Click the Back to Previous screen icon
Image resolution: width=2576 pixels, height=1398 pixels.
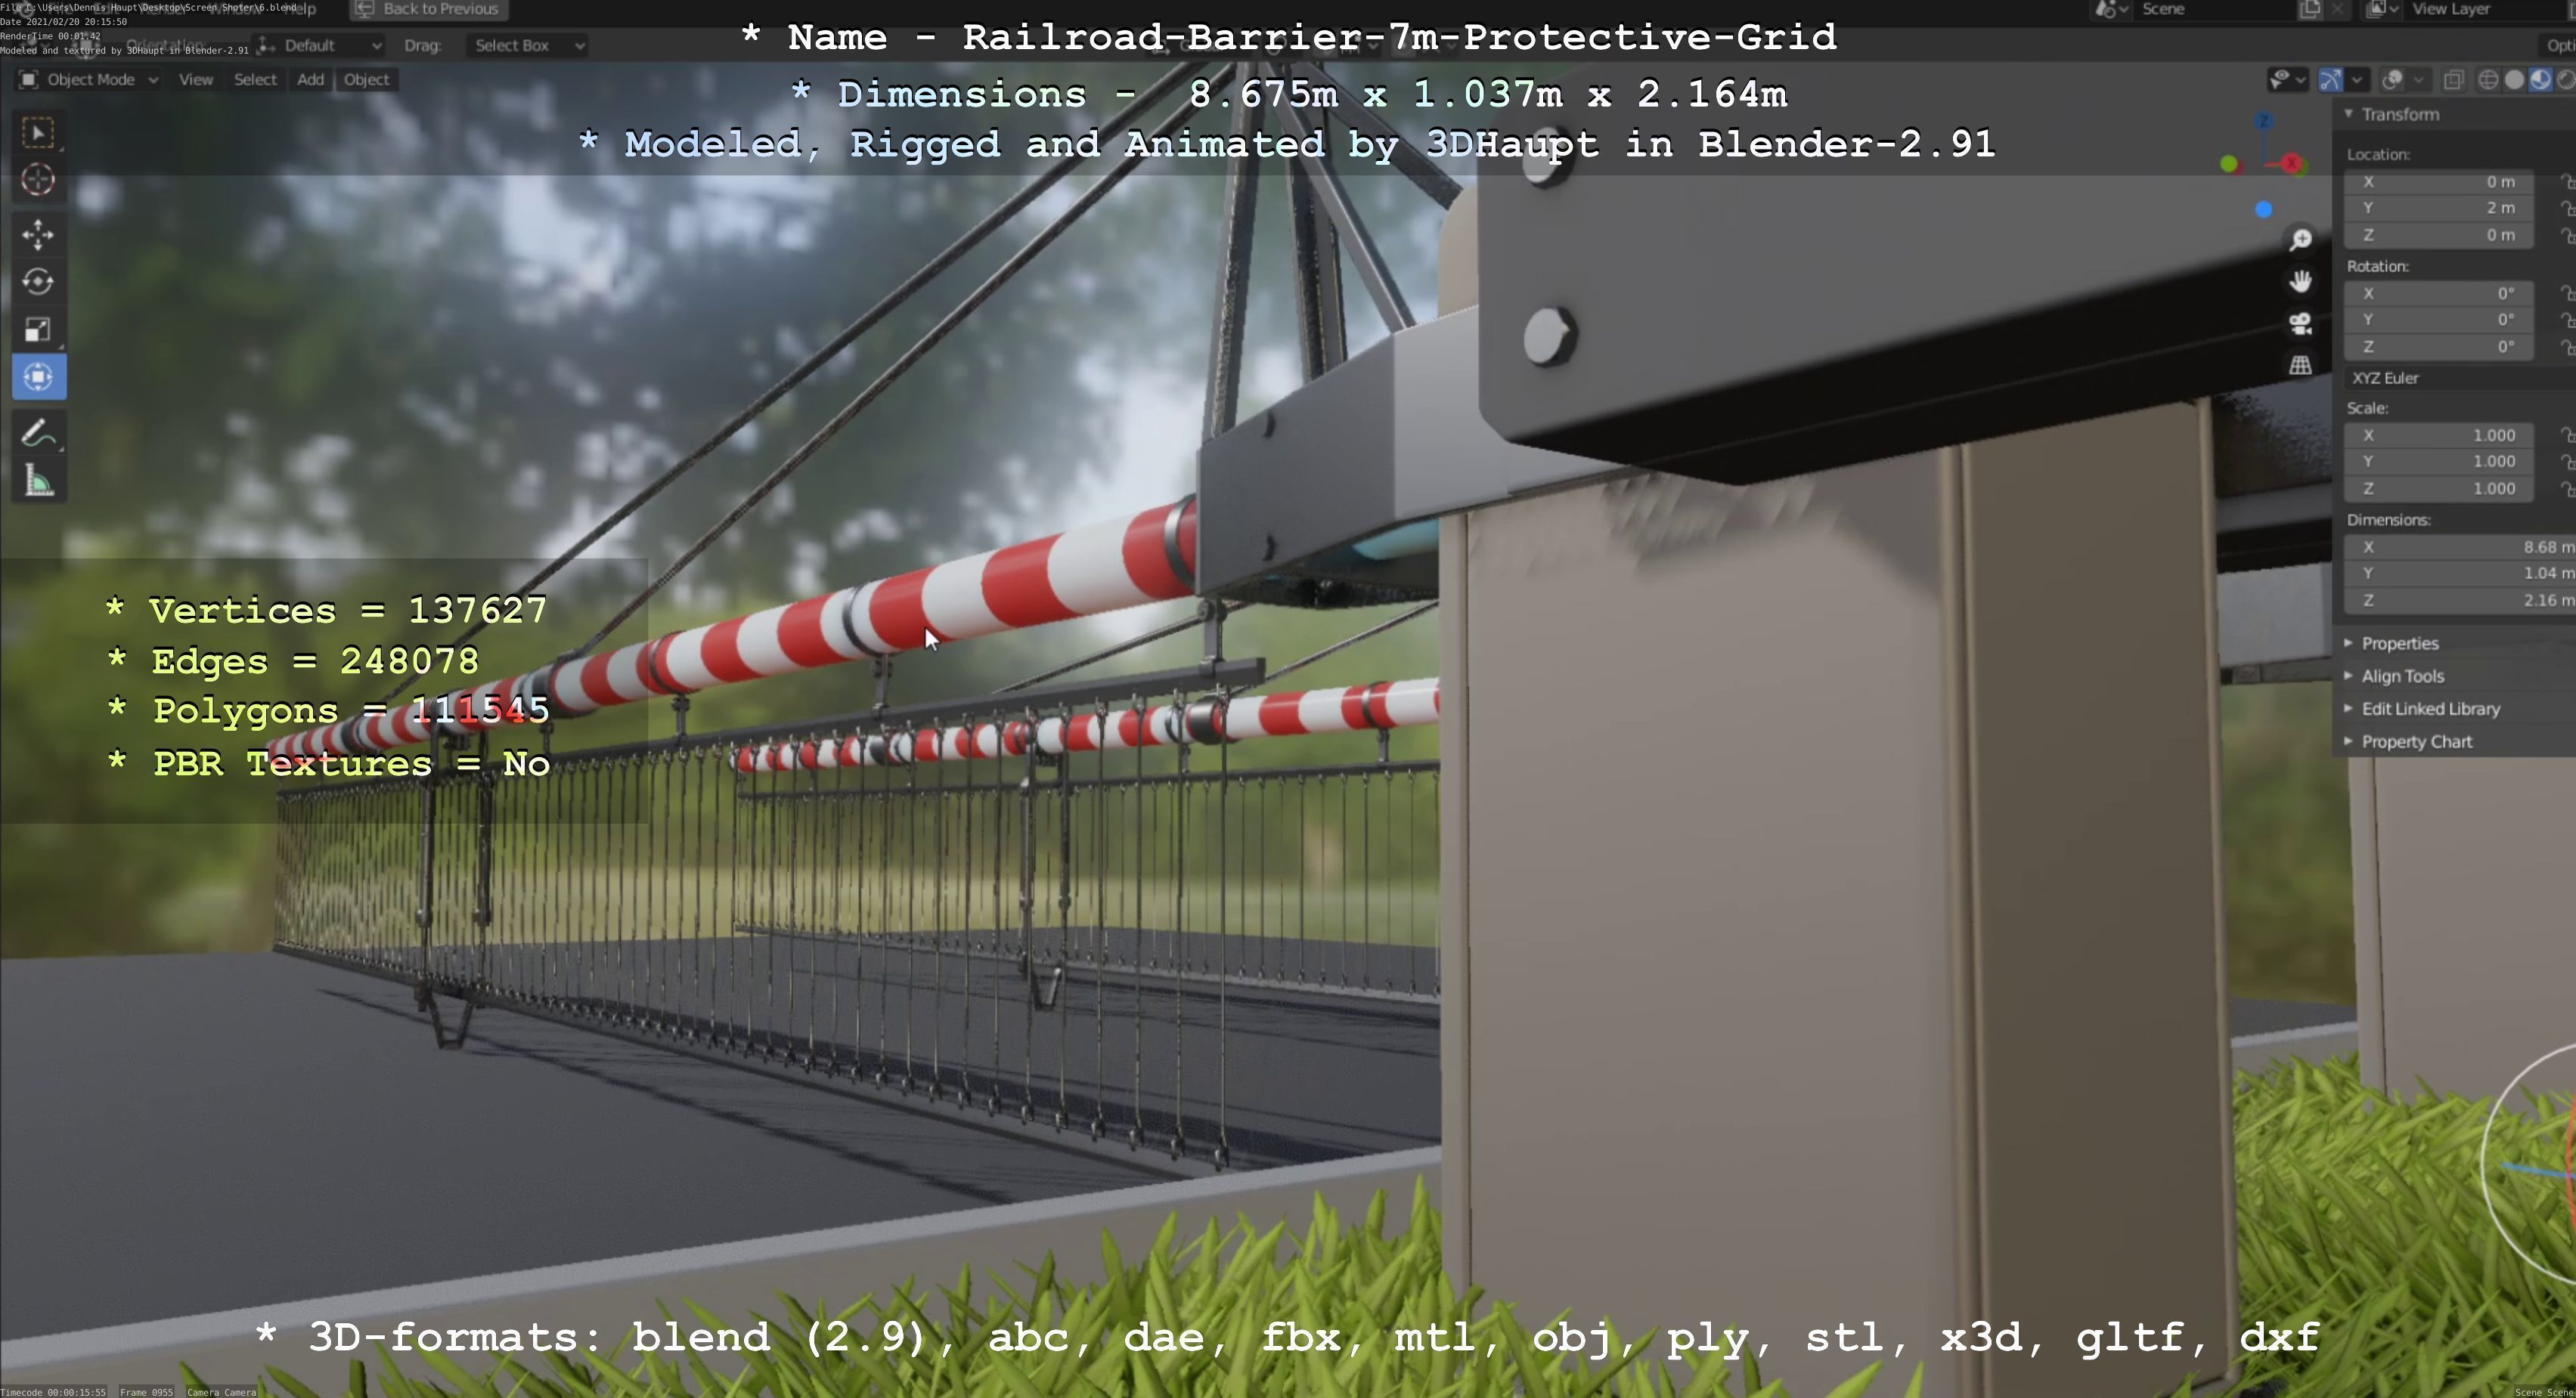pyautogui.click(x=365, y=9)
